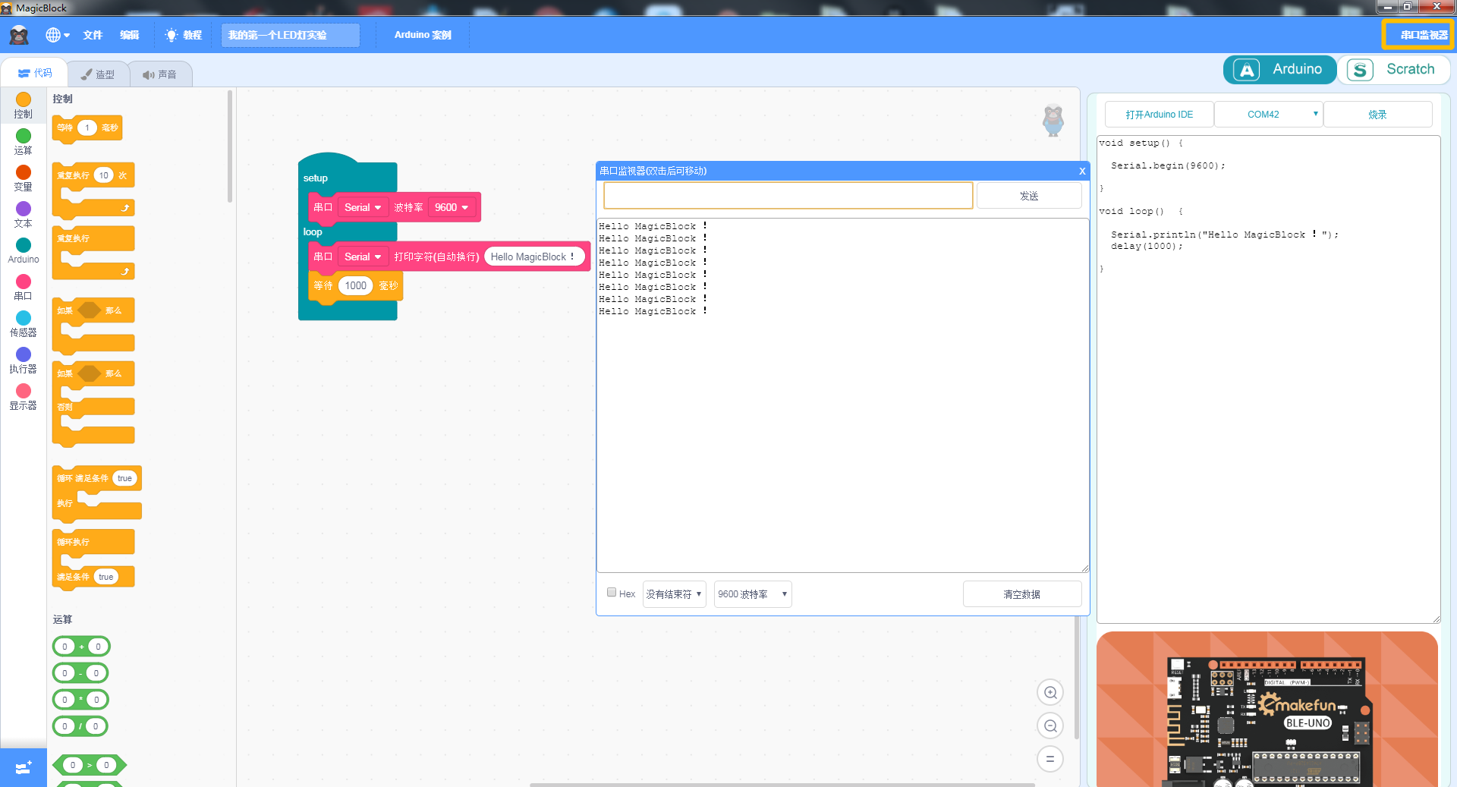Reset workspace zoom to default
This screenshot has width=1457, height=787.
(1050, 759)
